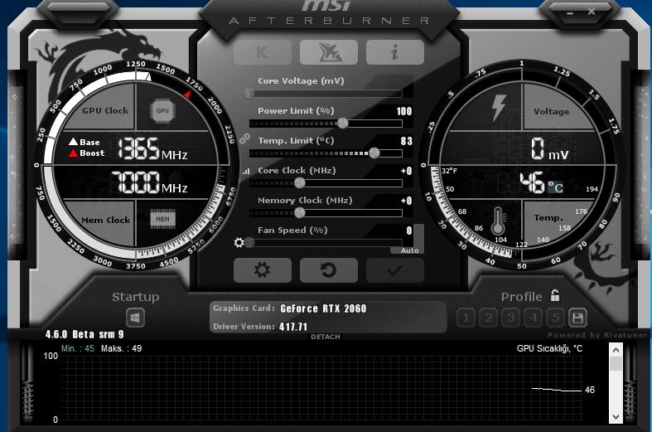
Task: Click the Memory Clock slider handle
Action: (x=299, y=212)
